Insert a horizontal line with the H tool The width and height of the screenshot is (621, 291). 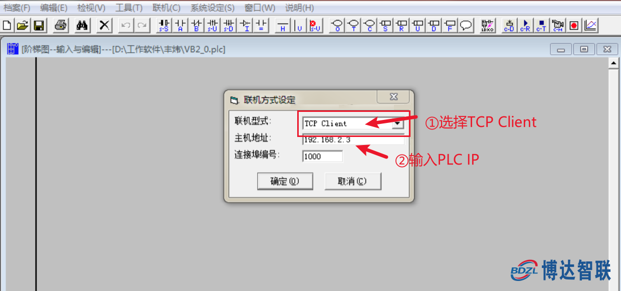click(282, 25)
